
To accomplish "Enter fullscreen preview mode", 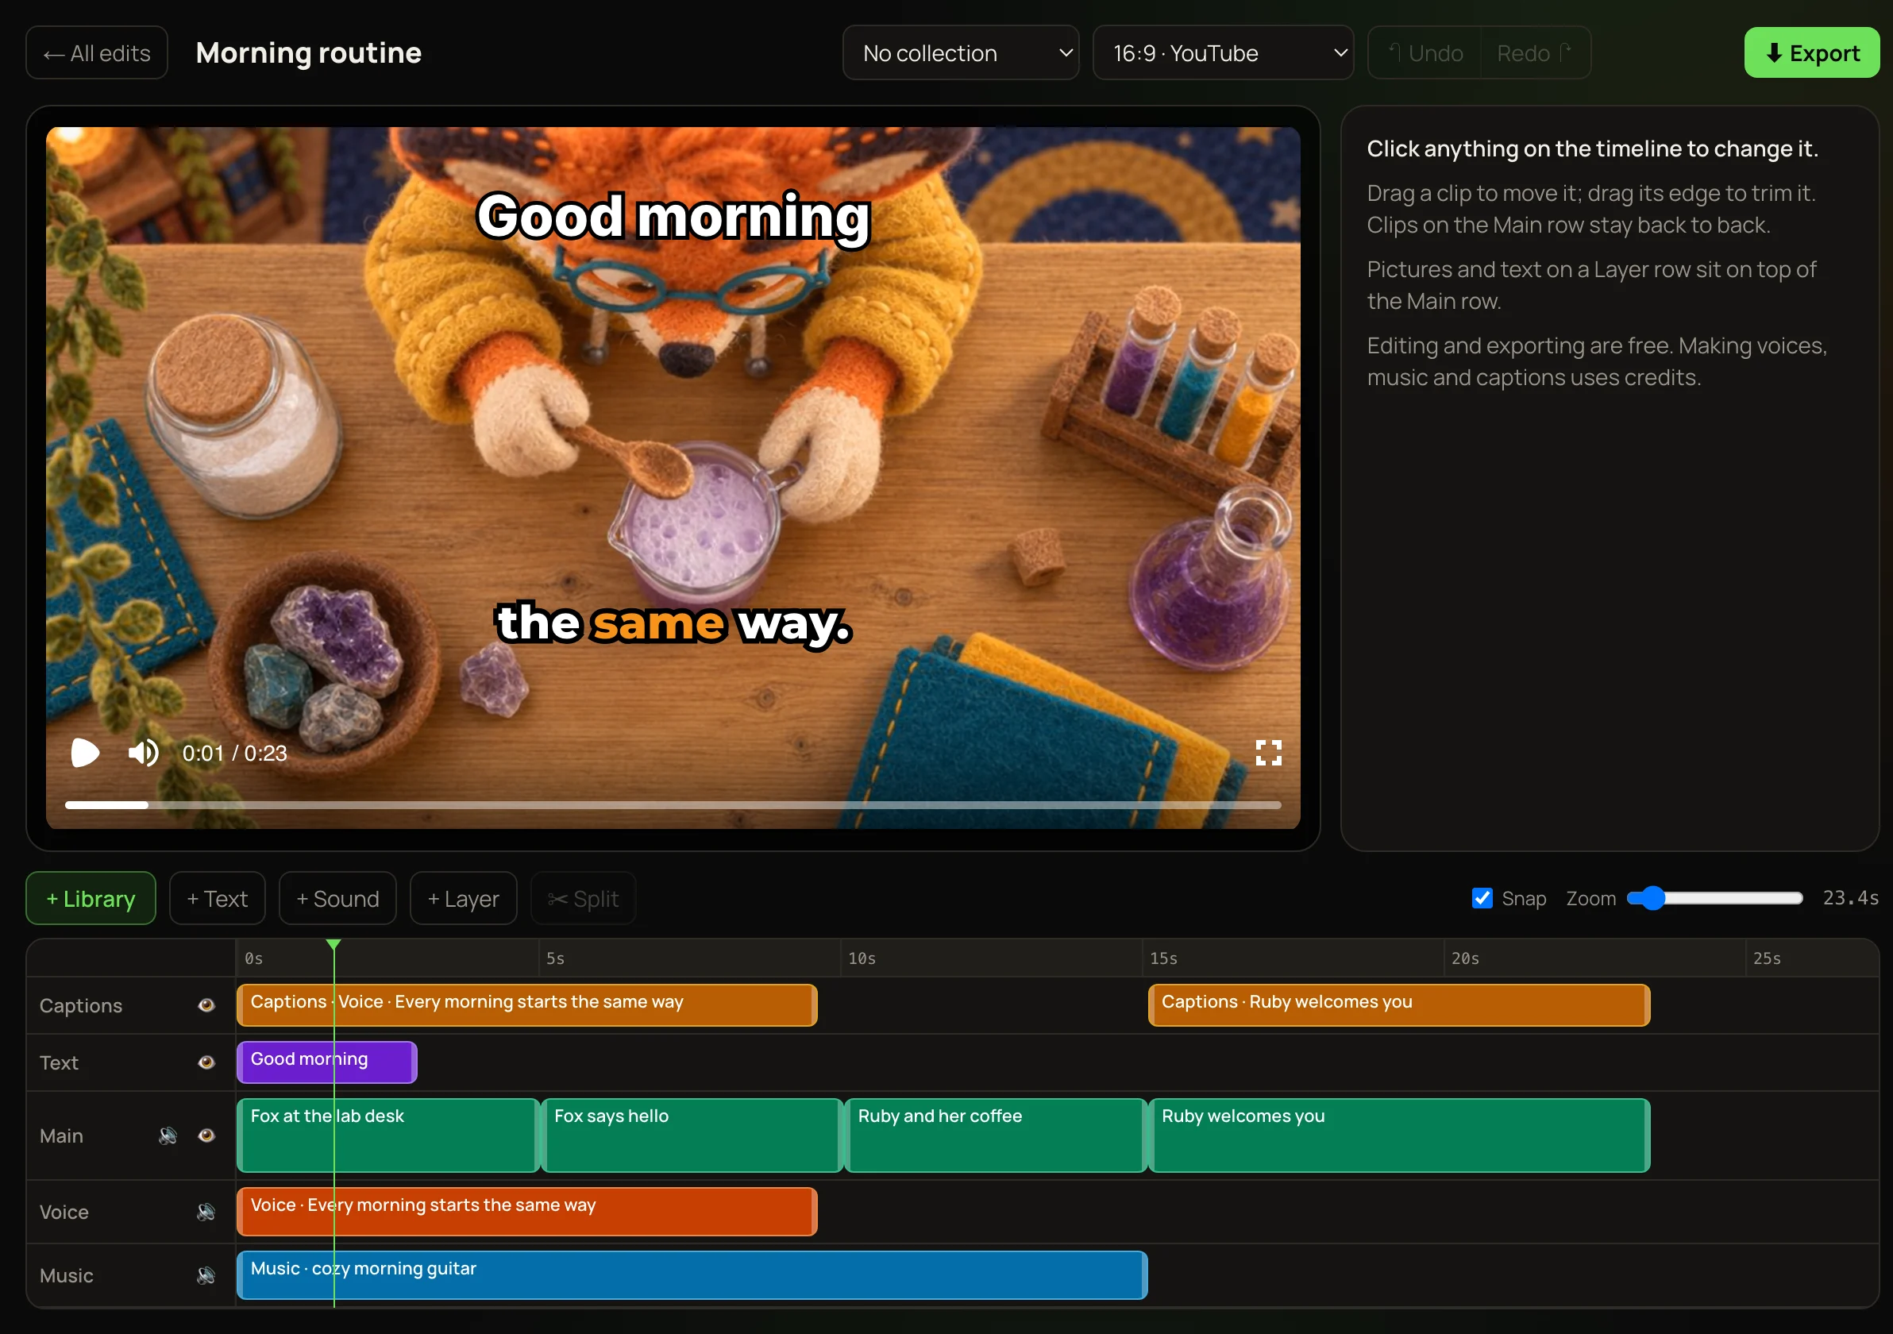I will point(1268,752).
